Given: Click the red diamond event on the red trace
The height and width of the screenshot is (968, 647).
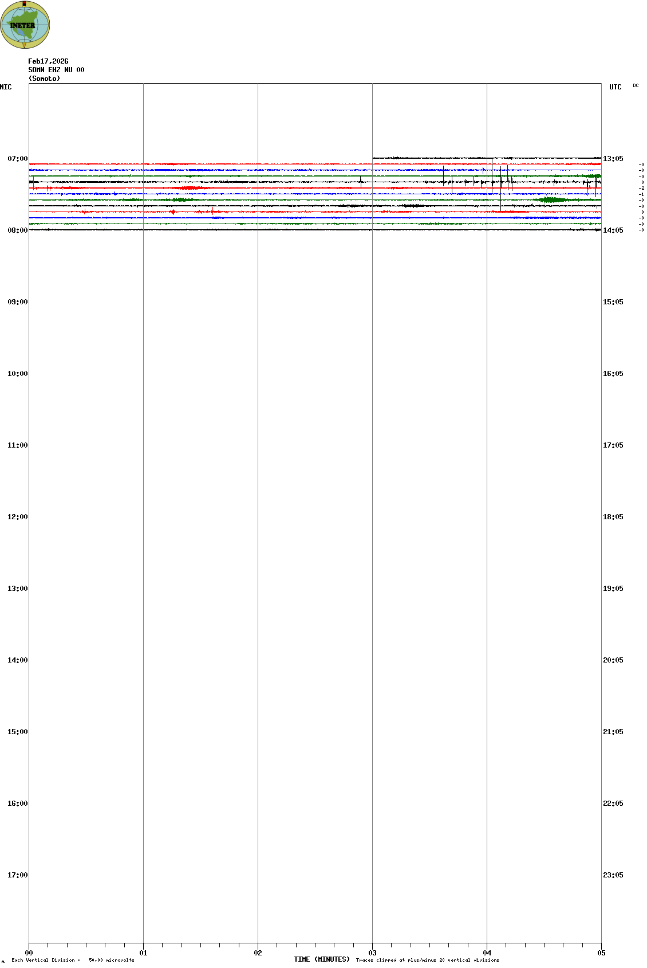Looking at the screenshot, I should 172,212.
